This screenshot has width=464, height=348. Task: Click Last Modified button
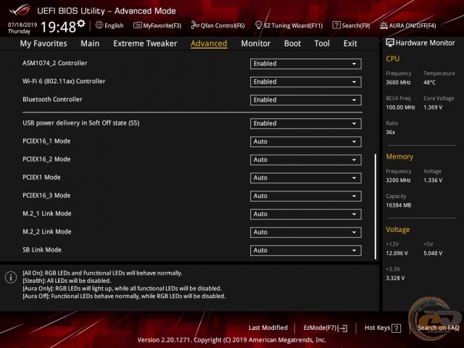[268, 328]
